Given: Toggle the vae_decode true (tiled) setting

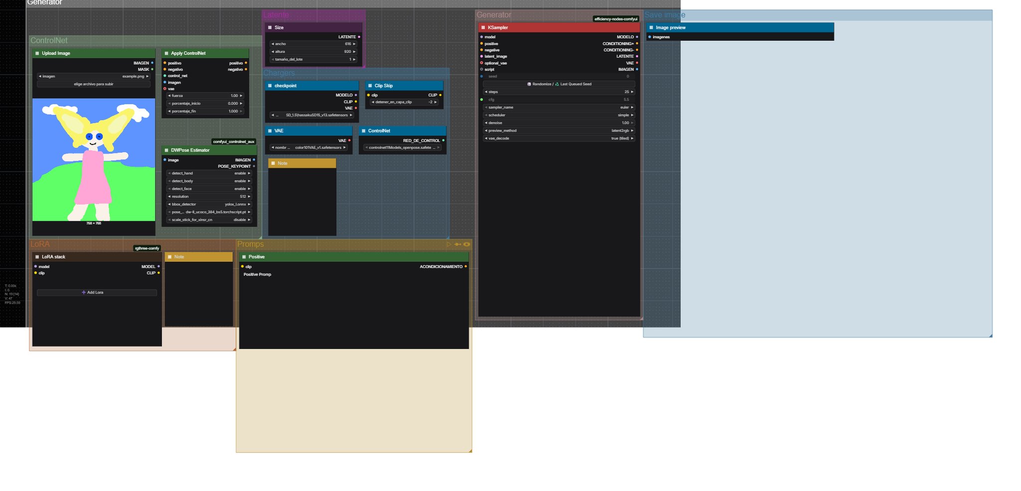Looking at the screenshot, I should [x=559, y=139].
